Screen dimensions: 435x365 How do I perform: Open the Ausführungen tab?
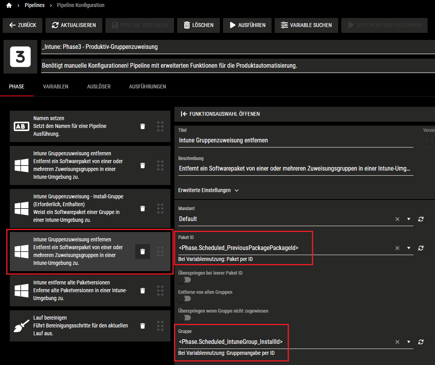point(147,86)
